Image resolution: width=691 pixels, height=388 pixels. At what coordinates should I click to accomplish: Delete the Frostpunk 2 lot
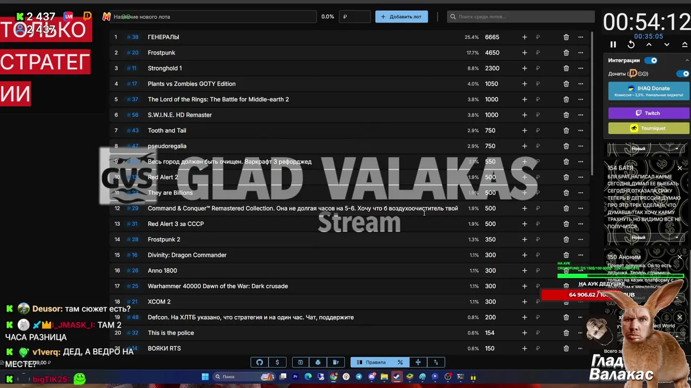[x=566, y=239]
